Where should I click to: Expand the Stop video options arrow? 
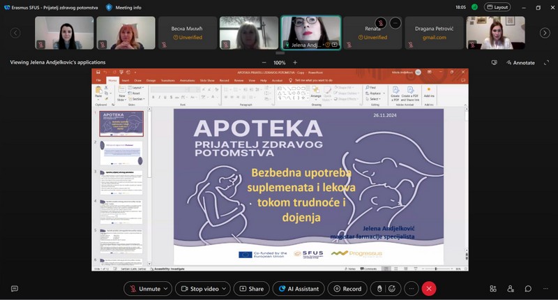point(224,289)
